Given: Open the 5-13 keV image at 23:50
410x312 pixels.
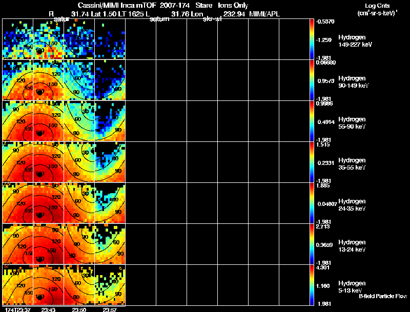Looking at the screenshot, I should click(x=79, y=285).
